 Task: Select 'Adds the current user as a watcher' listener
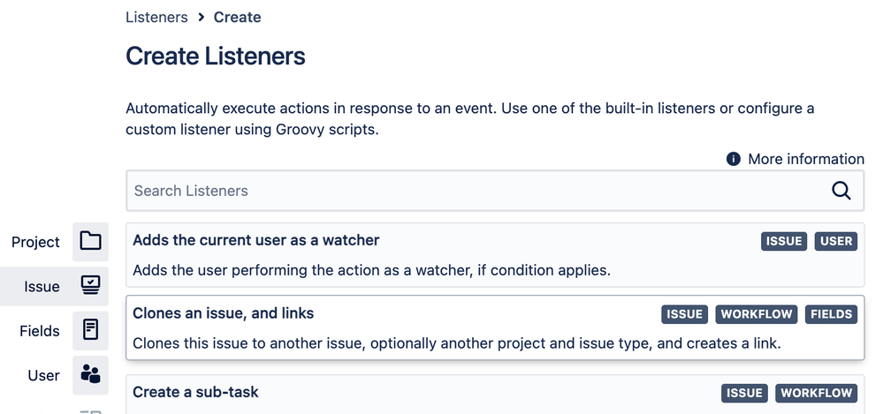click(x=256, y=240)
